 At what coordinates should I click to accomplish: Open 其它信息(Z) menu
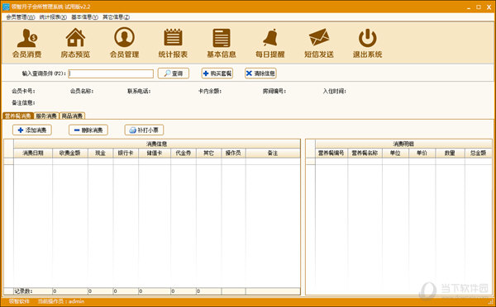coord(116,17)
